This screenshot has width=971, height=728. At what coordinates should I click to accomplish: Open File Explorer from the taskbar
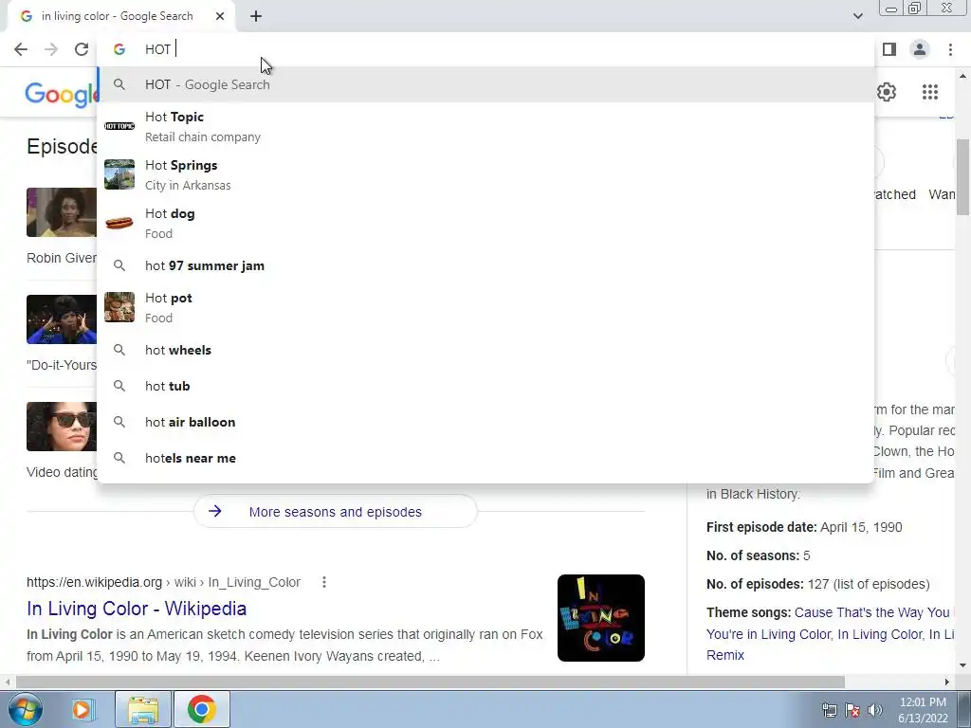(143, 709)
